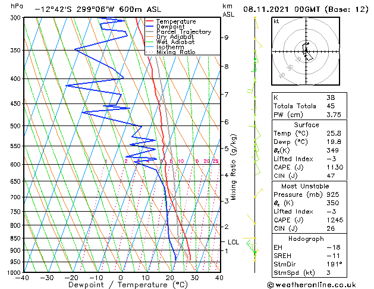Click the 850 hPa pressure label
This screenshot has width=374, height=289.
pyautogui.click(x=17, y=238)
